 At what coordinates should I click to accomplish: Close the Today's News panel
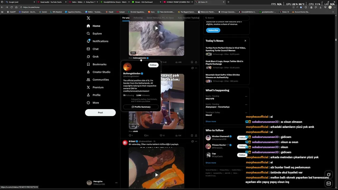(245, 41)
